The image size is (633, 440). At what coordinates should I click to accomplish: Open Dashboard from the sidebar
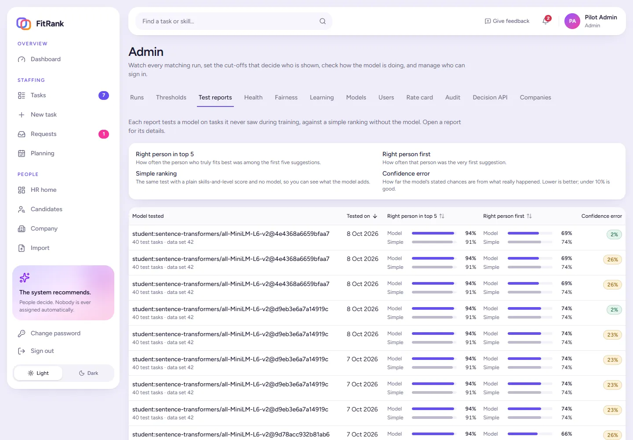(x=63, y=59)
